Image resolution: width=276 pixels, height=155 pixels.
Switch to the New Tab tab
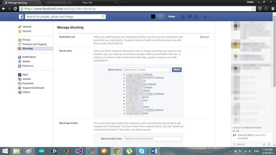[88, 3]
